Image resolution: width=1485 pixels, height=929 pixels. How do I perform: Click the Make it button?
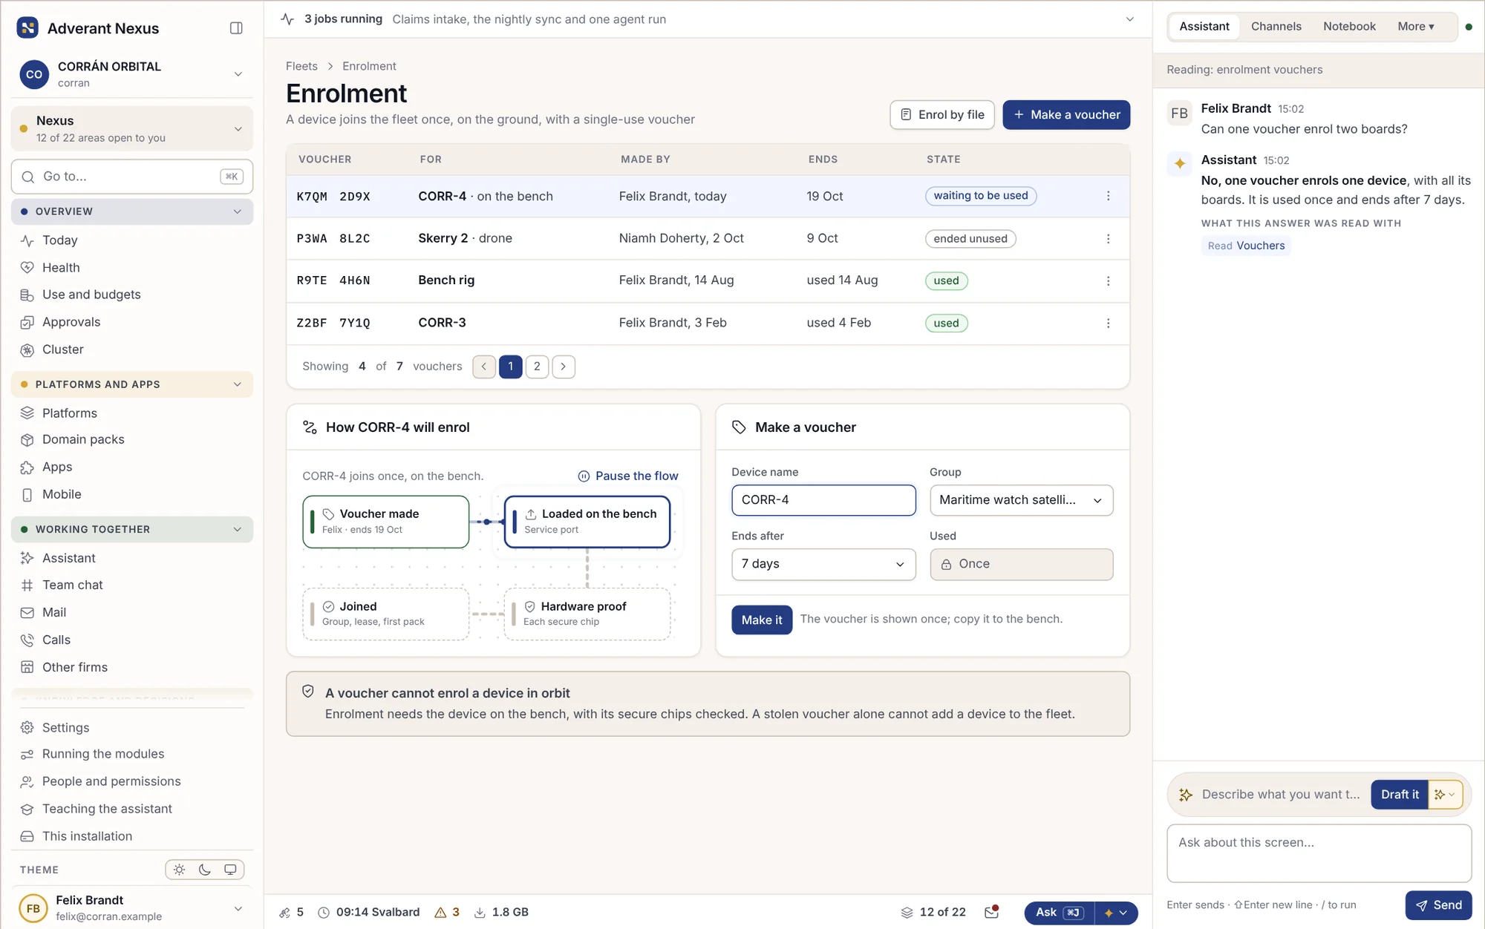point(762,620)
